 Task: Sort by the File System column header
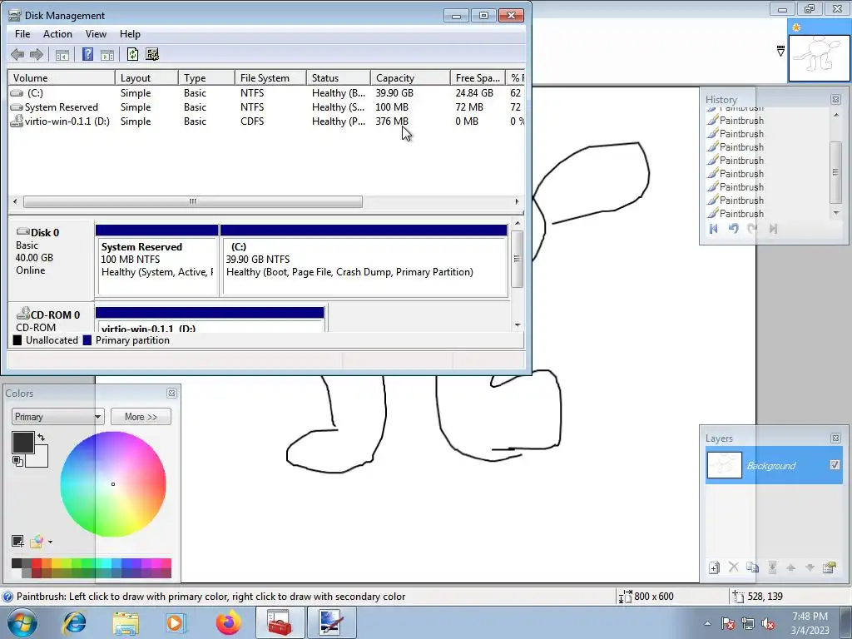click(x=270, y=77)
